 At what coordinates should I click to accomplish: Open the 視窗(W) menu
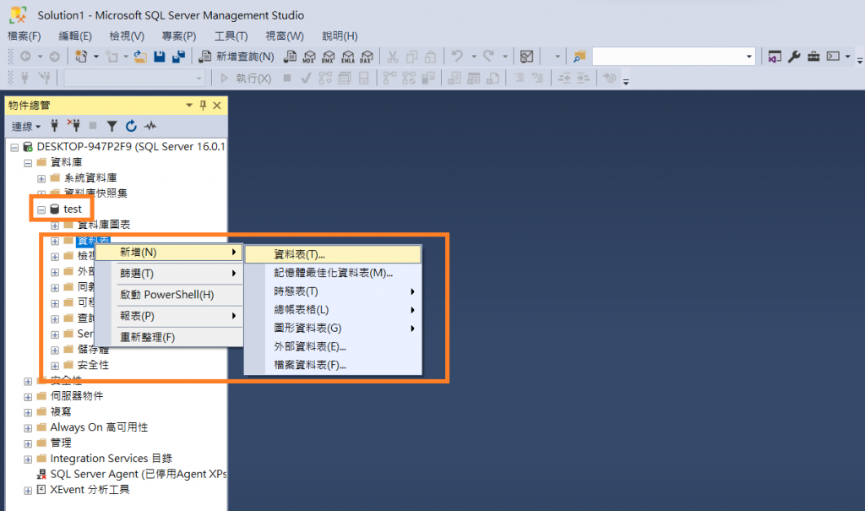pyautogui.click(x=285, y=35)
